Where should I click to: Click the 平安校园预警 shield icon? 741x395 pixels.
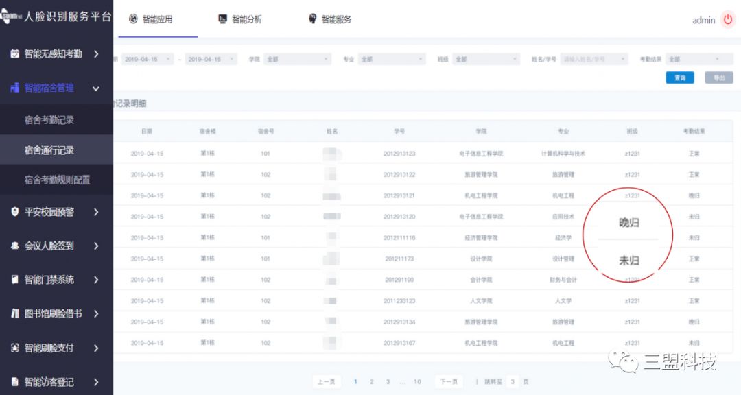15,212
